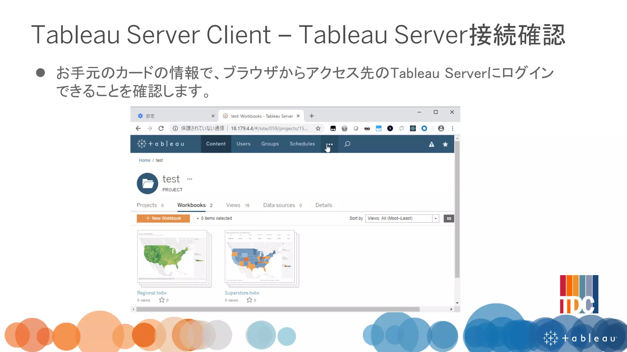
Task: Open the Chrome three-dot menu
Action: 452,128
